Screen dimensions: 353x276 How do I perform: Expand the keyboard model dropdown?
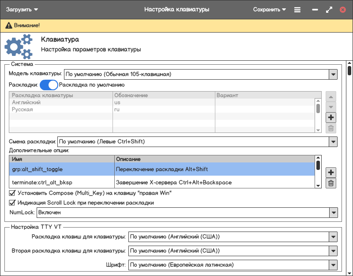pos(333,74)
